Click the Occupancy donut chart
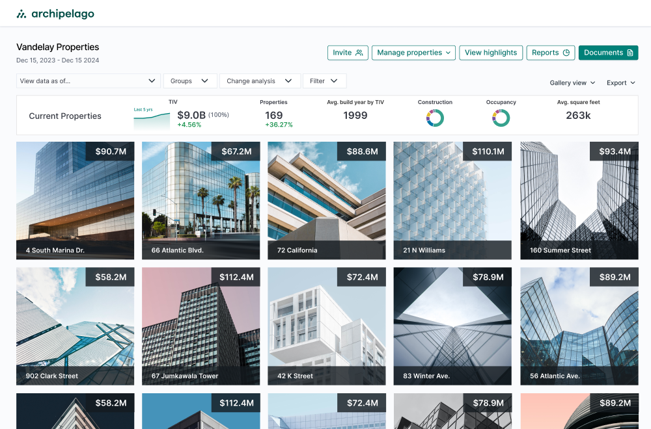Image resolution: width=651 pixels, height=429 pixels. point(501,118)
